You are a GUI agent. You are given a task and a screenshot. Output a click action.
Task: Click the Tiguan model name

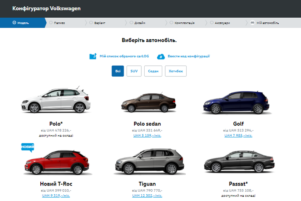click(147, 184)
